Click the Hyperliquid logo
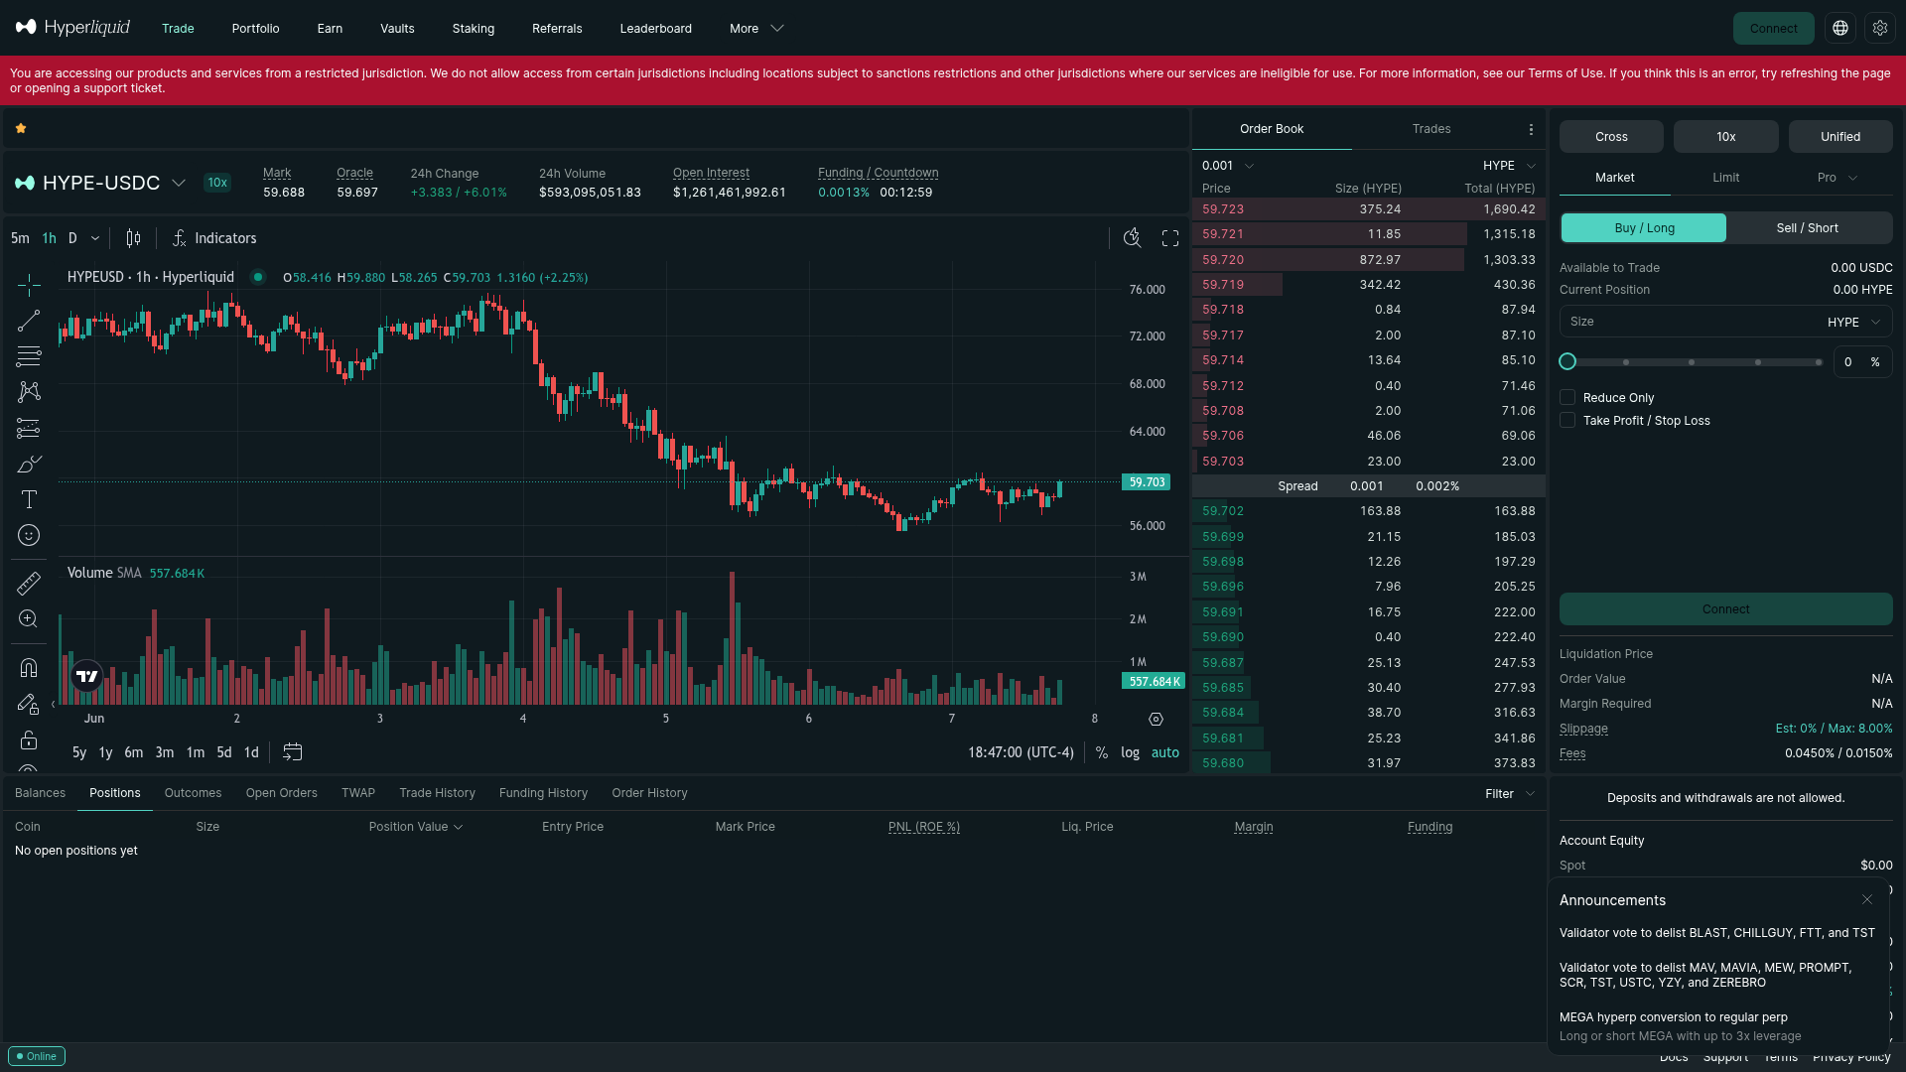Screen dimensions: 1906x1072 [72, 28]
